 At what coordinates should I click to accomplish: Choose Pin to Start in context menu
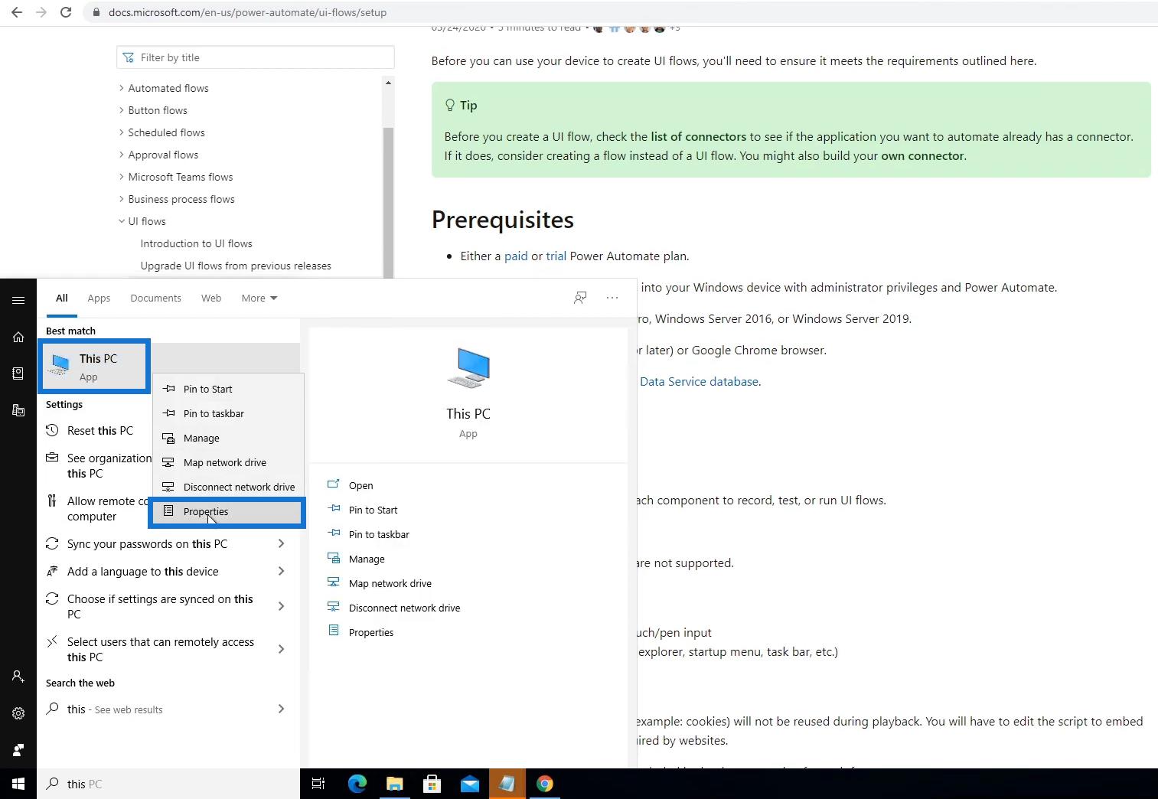click(227, 389)
